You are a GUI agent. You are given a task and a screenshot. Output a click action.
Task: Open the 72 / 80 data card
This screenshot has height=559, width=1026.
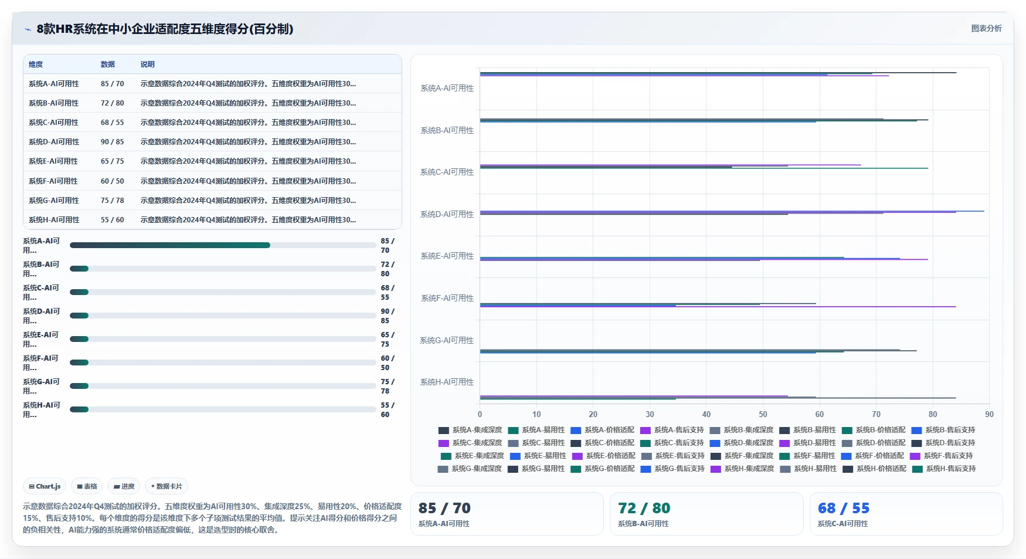(706, 514)
